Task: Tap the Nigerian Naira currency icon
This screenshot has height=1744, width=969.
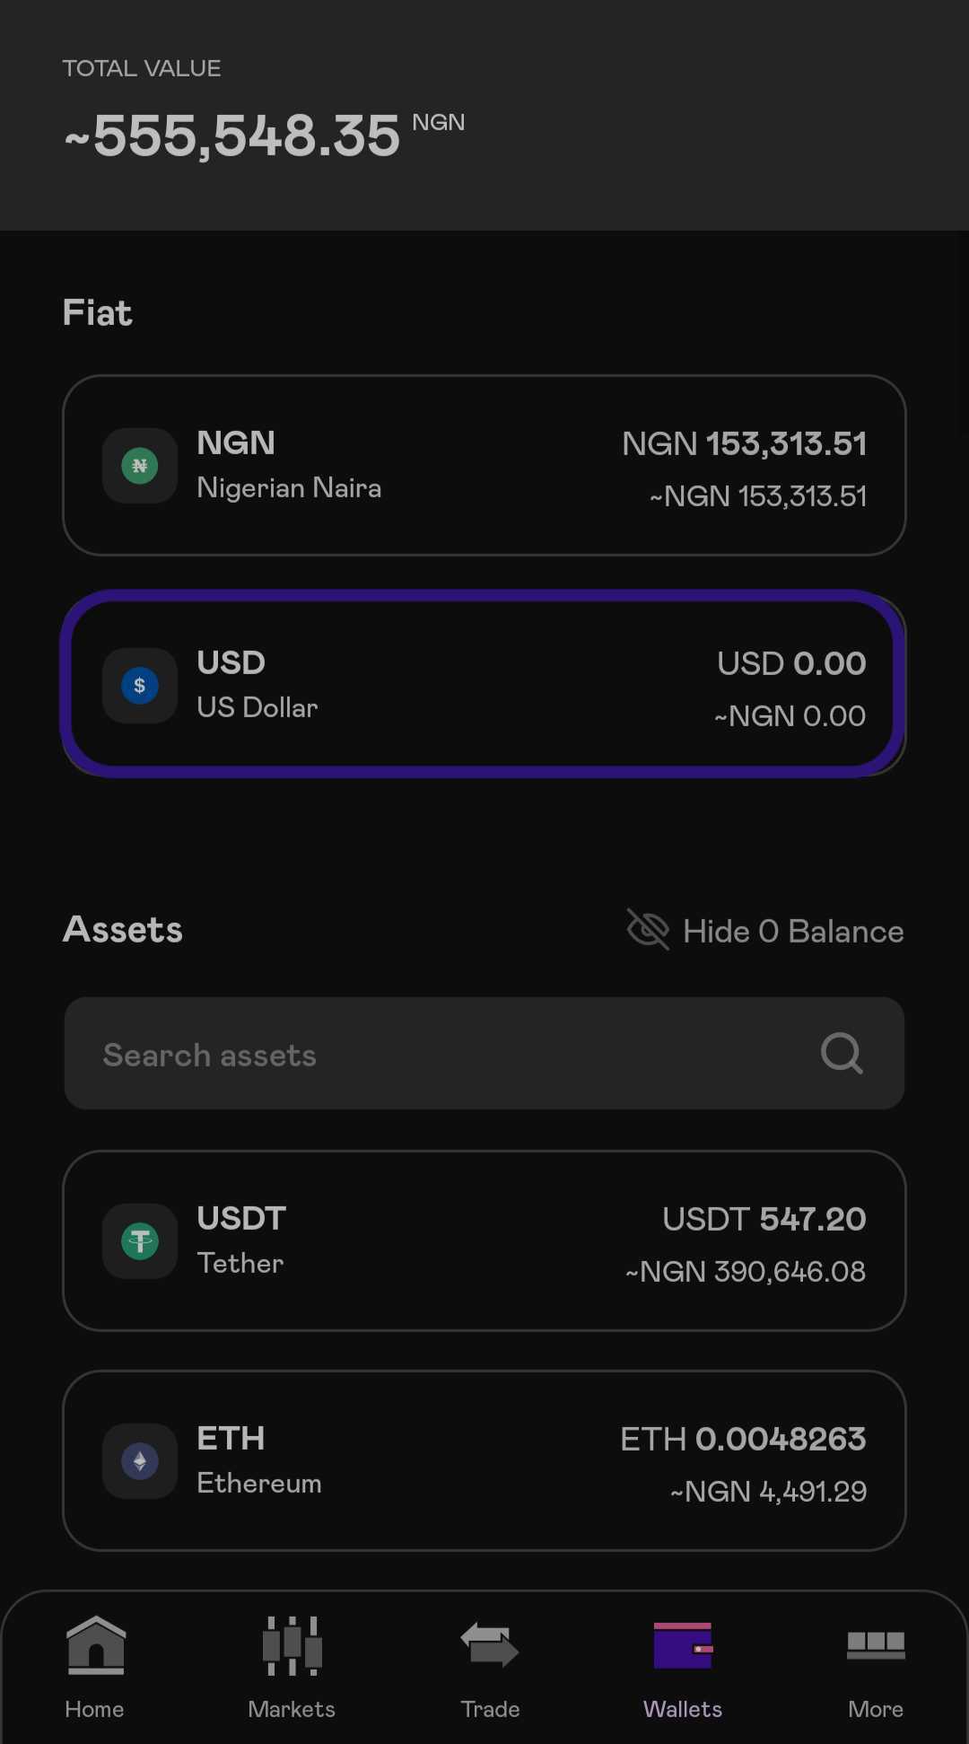Action: tap(140, 466)
